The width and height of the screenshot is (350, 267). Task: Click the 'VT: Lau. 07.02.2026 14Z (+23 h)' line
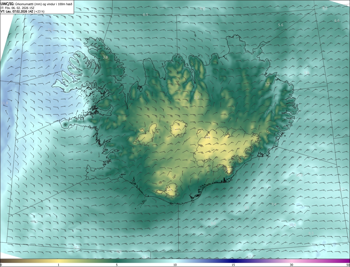22,11
